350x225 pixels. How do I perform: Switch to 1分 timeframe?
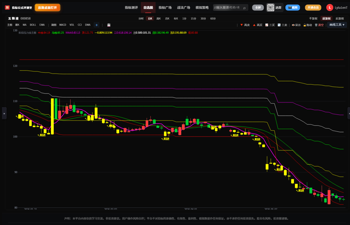(x=184, y=18)
